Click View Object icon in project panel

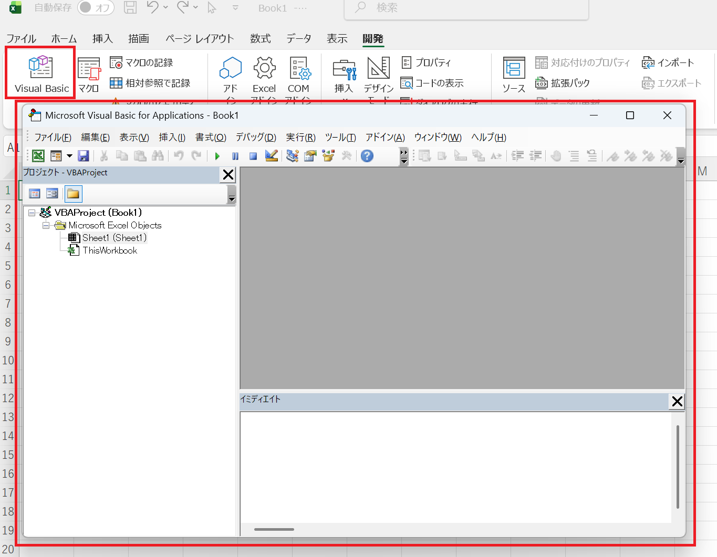tap(52, 194)
